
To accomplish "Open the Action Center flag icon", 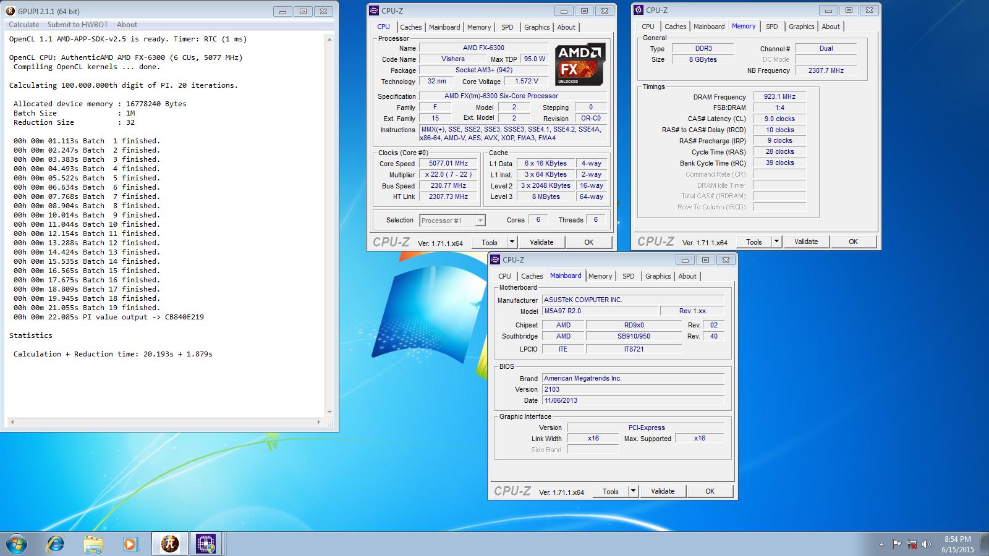I will pyautogui.click(x=896, y=544).
